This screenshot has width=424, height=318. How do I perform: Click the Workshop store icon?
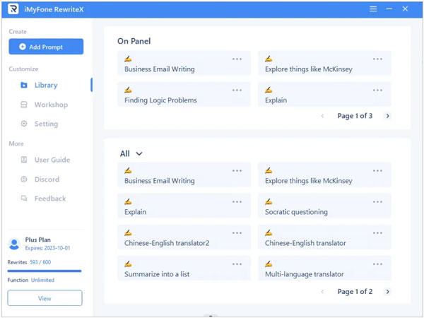click(24, 105)
